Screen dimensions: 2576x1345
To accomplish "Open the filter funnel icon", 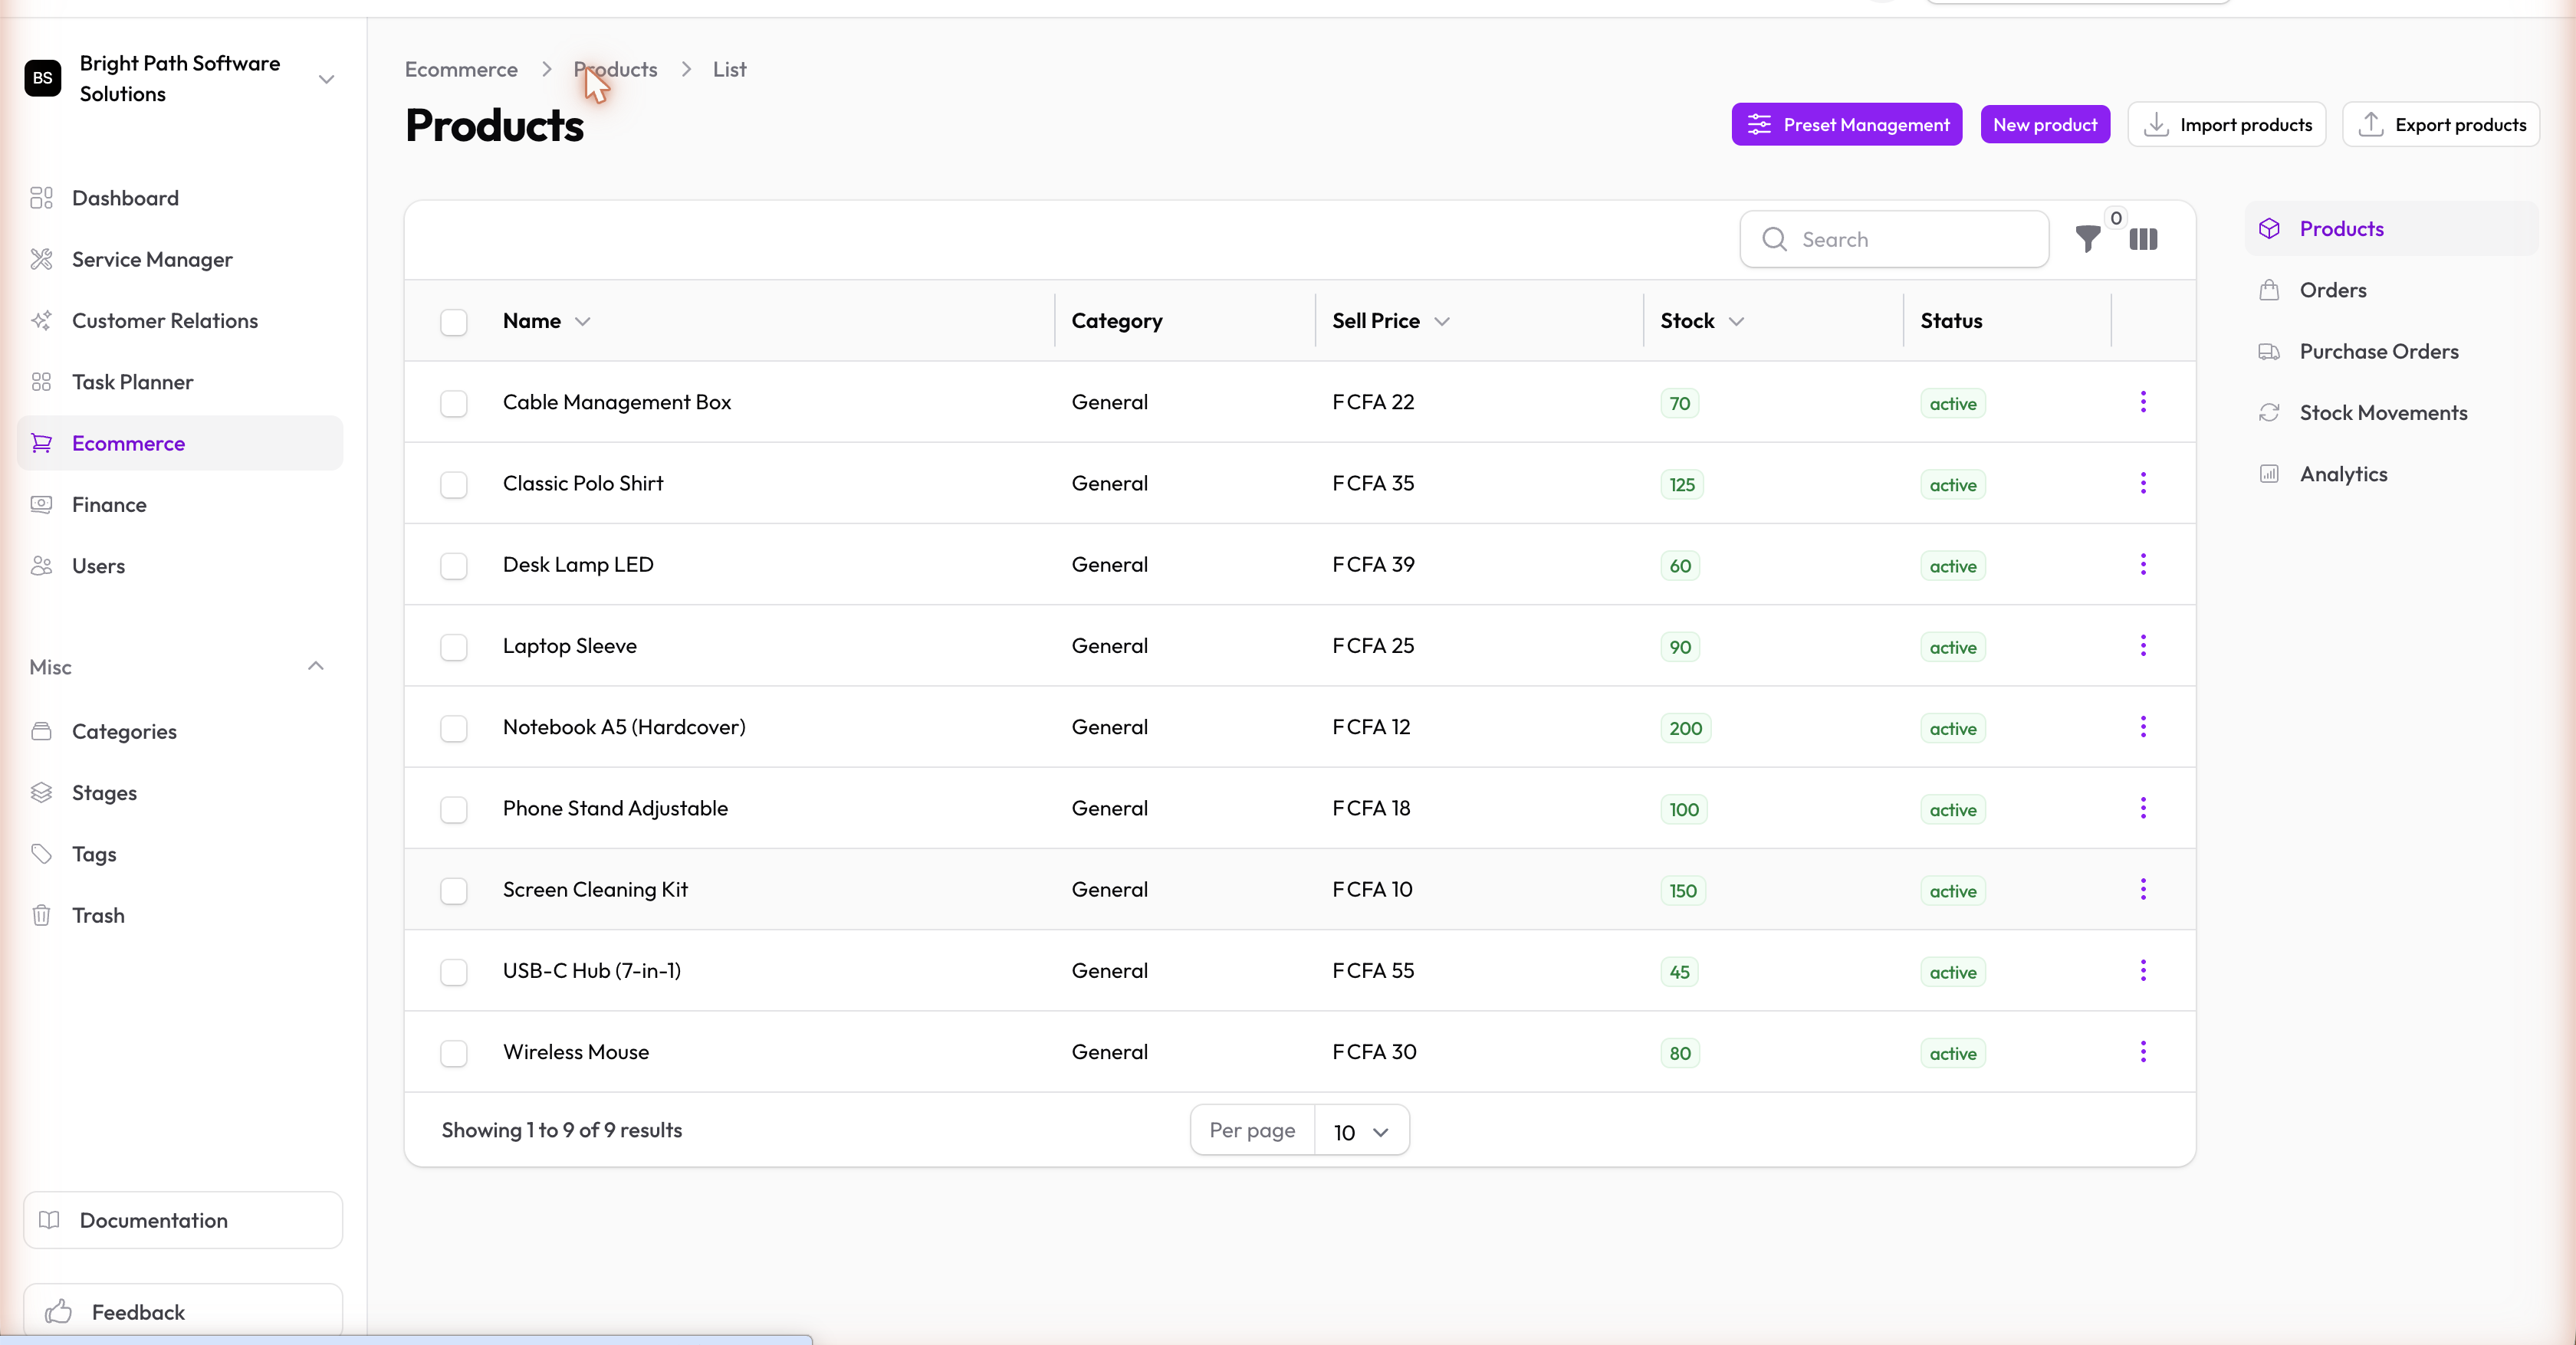I will (2087, 239).
